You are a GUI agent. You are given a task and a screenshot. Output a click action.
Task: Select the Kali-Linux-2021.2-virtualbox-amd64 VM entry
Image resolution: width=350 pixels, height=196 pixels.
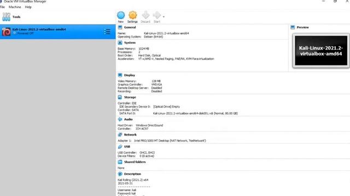pos(57,32)
